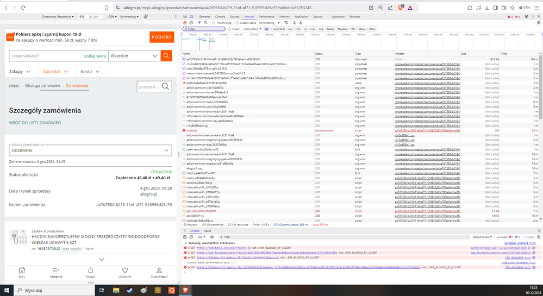Expand the Zakupy menu
Image resolution: width=543 pixels, height=296 pixels.
(x=20, y=71)
